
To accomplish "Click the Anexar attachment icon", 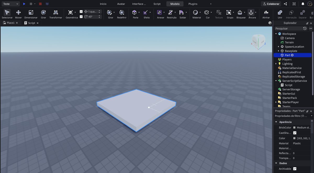I will tap(159, 12).
